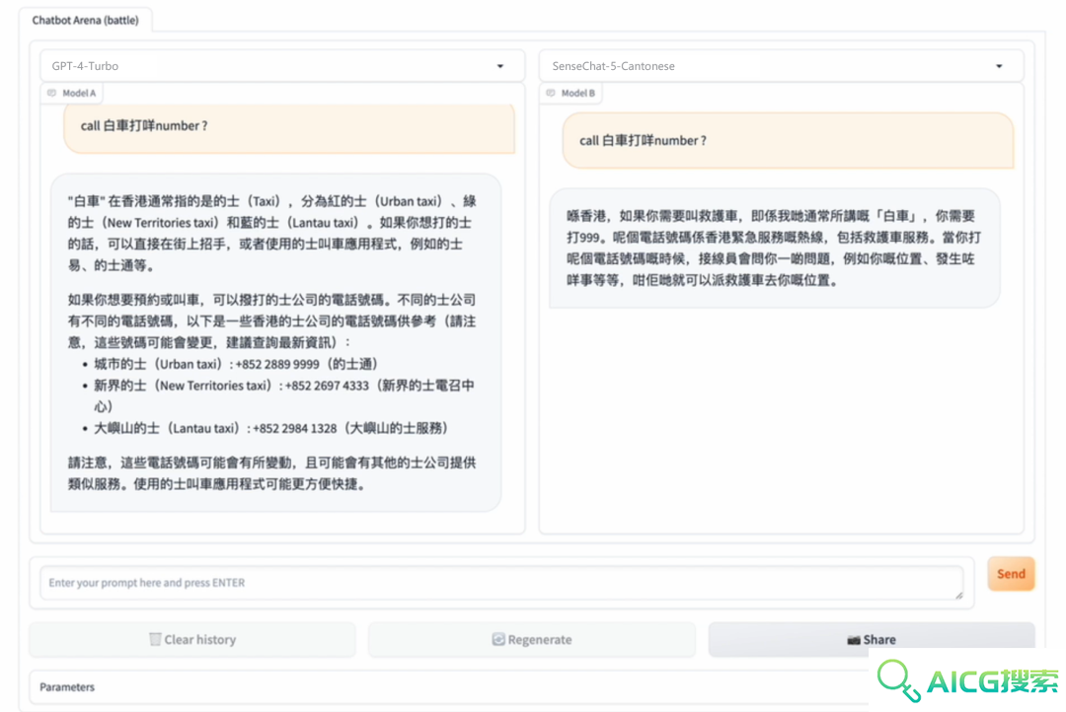Click the Model A chat bubble icon
This screenshot has height=712, width=1066.
click(x=51, y=93)
